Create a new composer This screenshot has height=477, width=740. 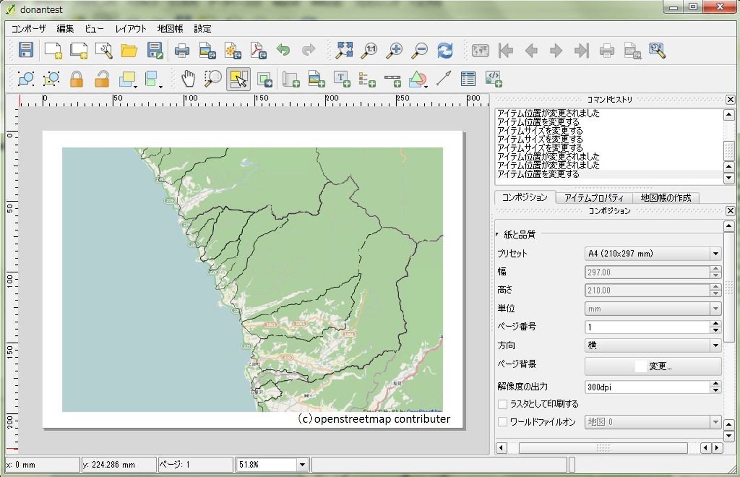(x=53, y=50)
